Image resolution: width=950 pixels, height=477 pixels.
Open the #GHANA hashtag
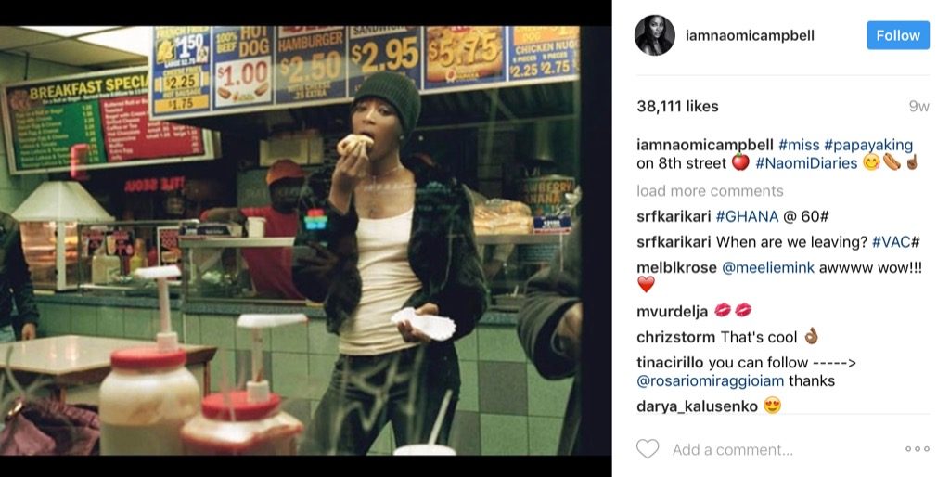tap(747, 216)
